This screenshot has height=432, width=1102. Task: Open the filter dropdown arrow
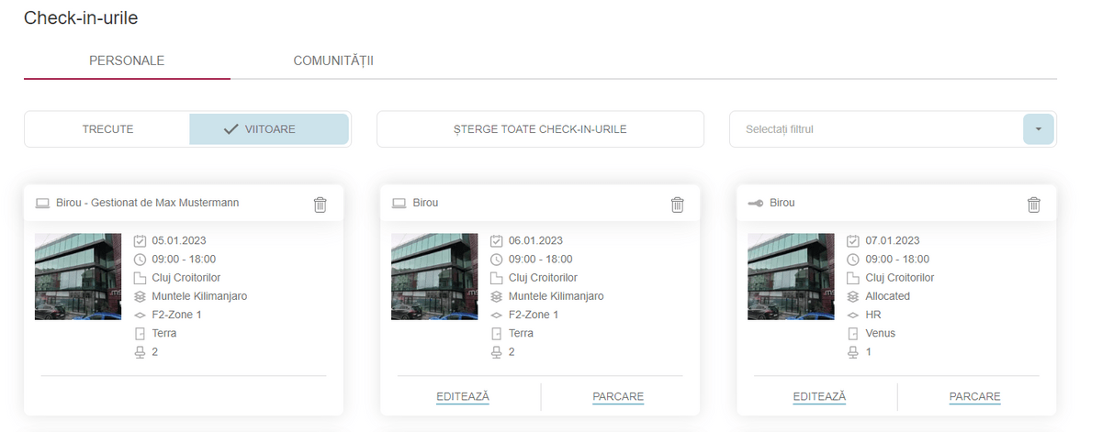pos(1038,129)
